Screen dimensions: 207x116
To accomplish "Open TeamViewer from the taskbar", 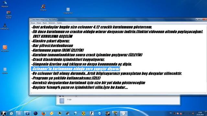I will pos(100,113).
